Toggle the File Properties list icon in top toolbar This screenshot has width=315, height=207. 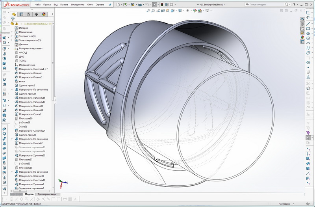(167, 4)
